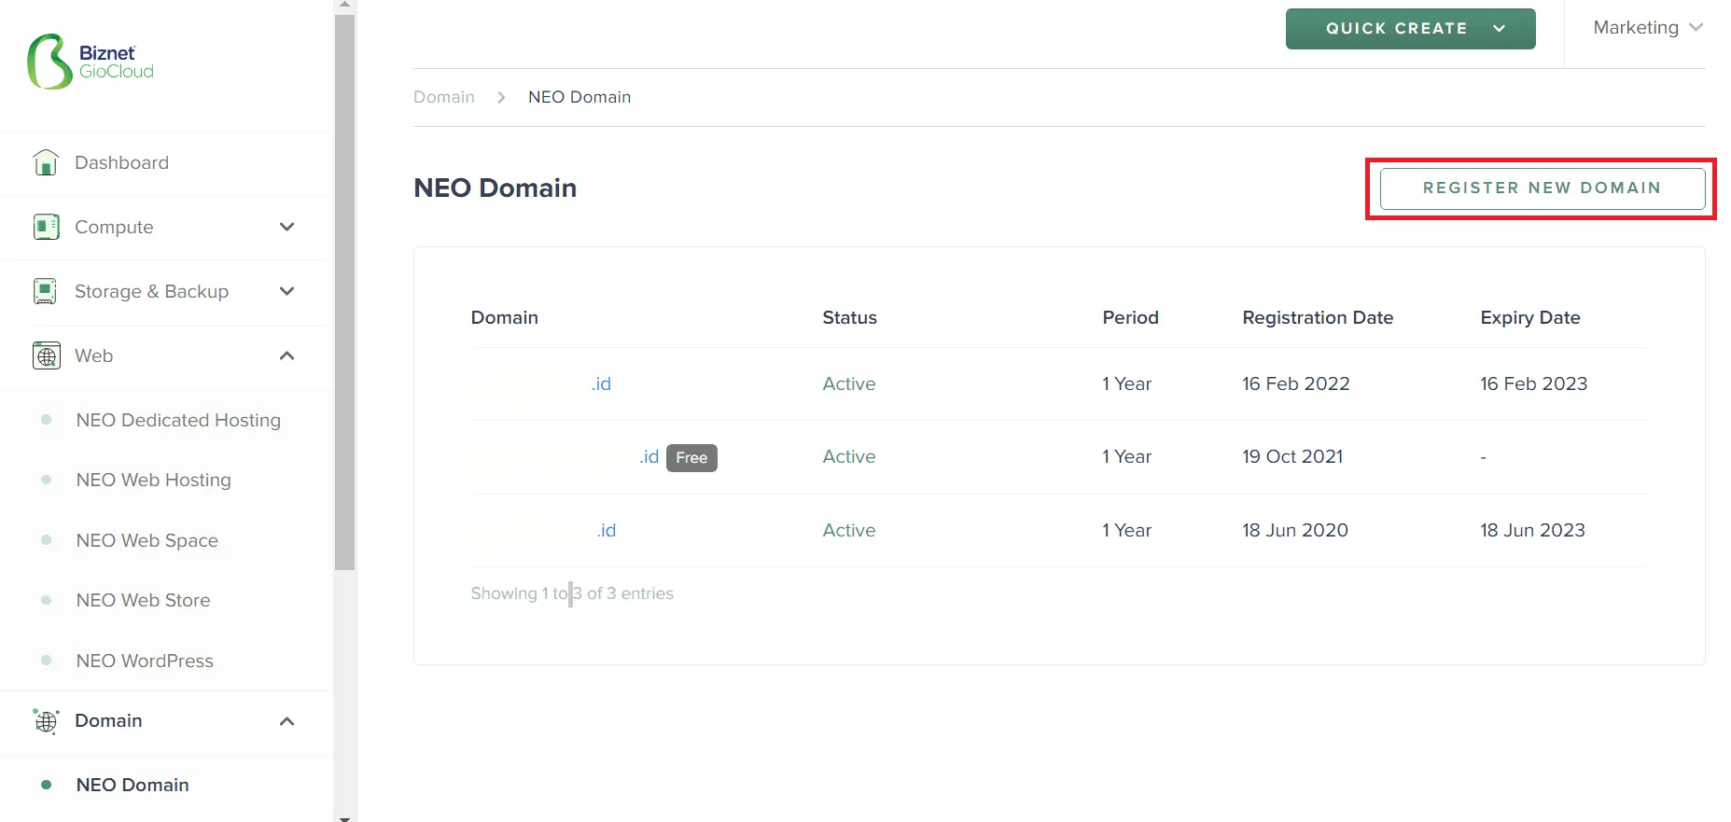The image size is (1731, 822).
Task: Click the Domain breadcrumb link
Action: pyautogui.click(x=444, y=97)
